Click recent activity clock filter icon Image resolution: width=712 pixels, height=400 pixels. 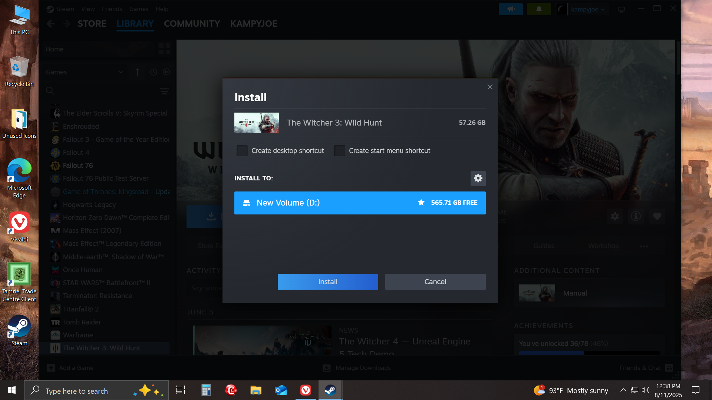(154, 72)
